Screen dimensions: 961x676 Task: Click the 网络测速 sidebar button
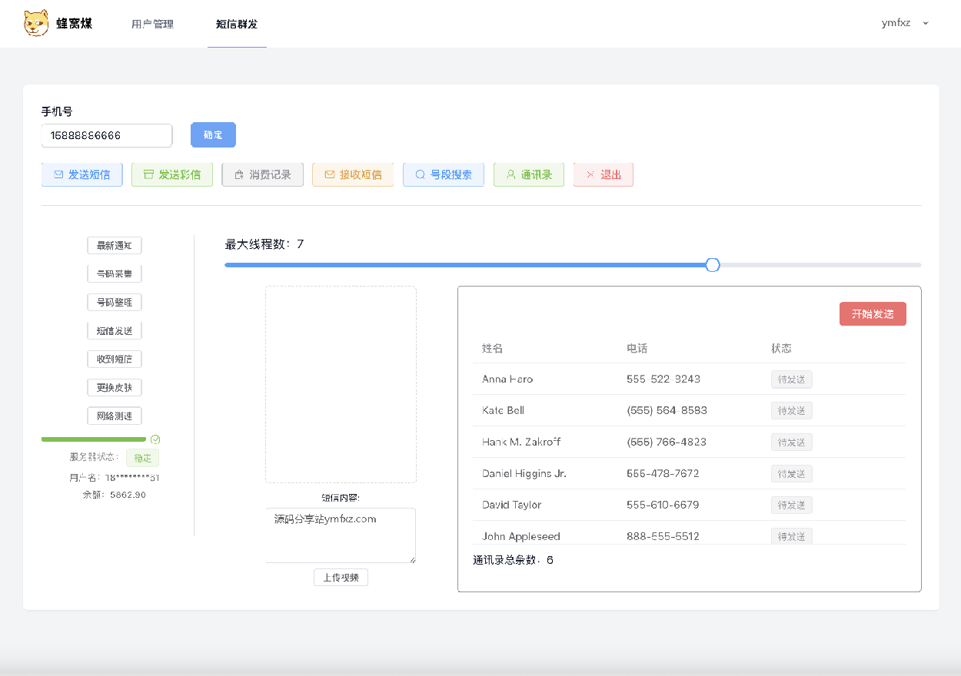coord(115,416)
